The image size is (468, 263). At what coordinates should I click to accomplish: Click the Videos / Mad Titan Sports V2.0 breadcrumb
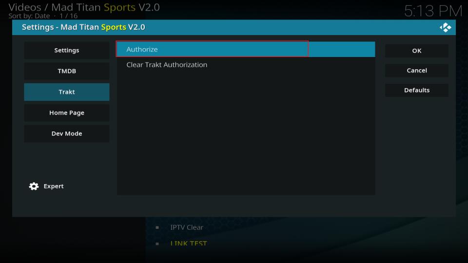84,7
